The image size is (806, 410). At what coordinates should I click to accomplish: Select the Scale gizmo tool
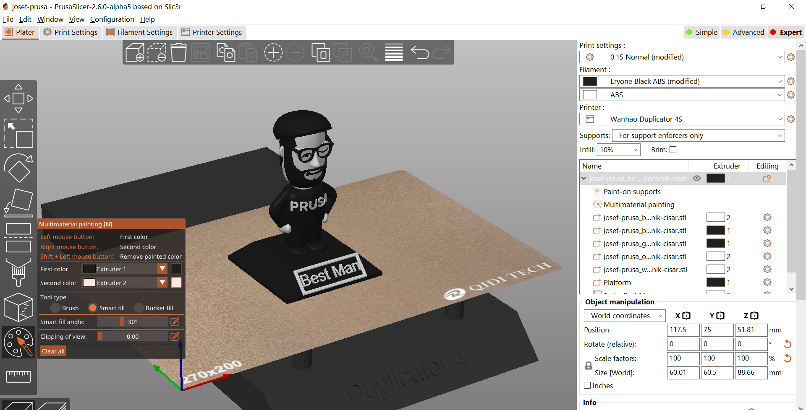coord(18,133)
